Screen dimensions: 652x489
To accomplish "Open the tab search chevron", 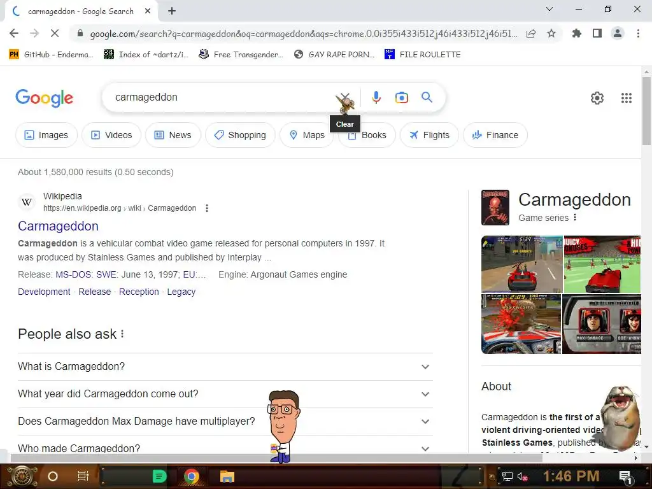I will tap(549, 9).
